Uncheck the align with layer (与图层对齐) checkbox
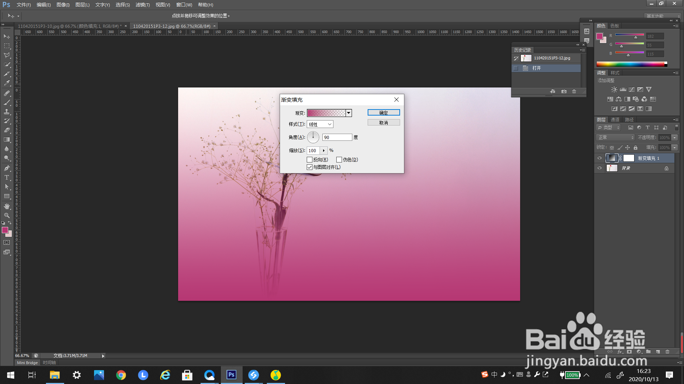684x384 pixels. click(310, 167)
